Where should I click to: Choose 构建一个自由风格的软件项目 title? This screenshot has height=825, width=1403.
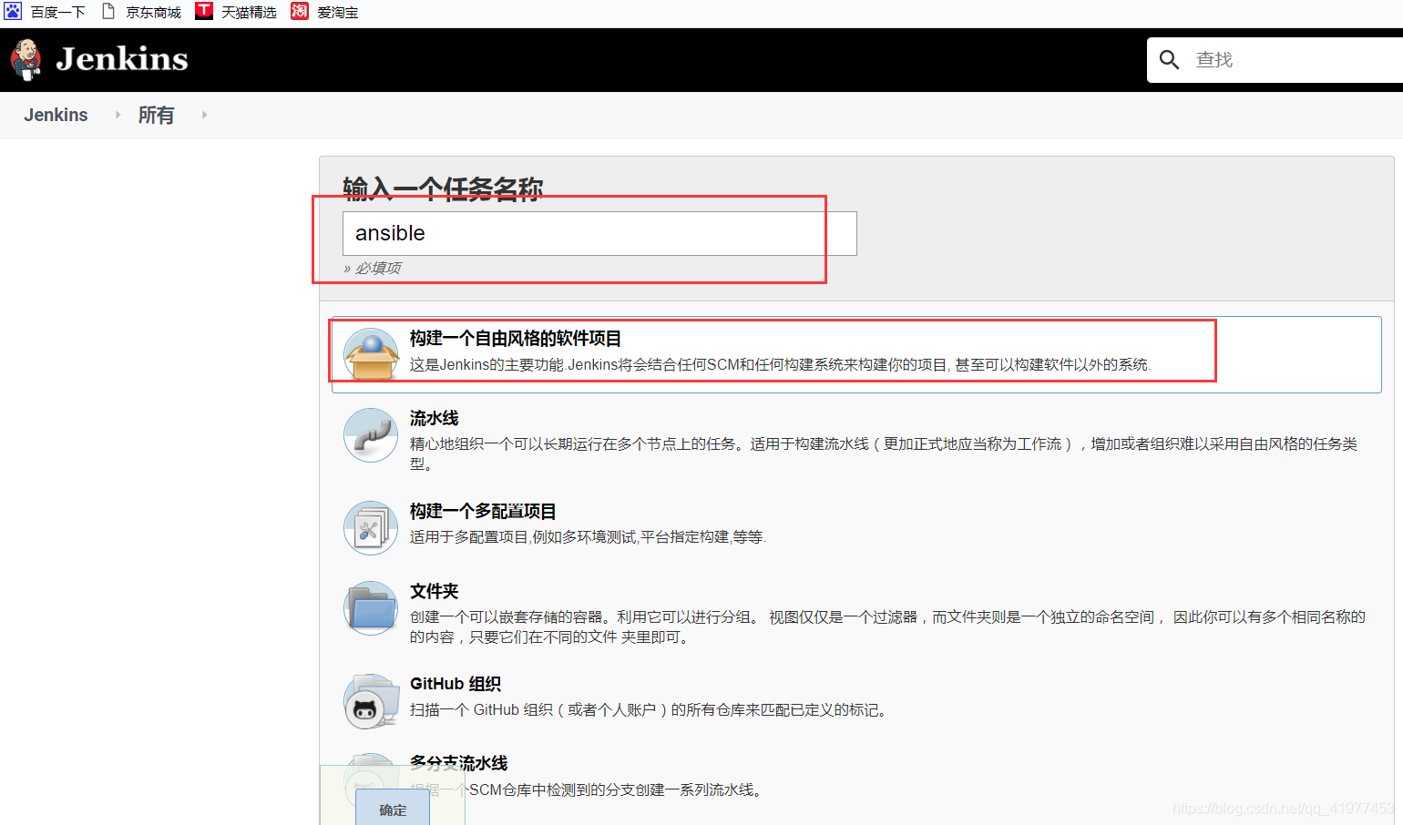516,339
